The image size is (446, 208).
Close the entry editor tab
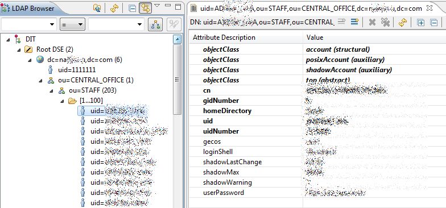coord(430,8)
